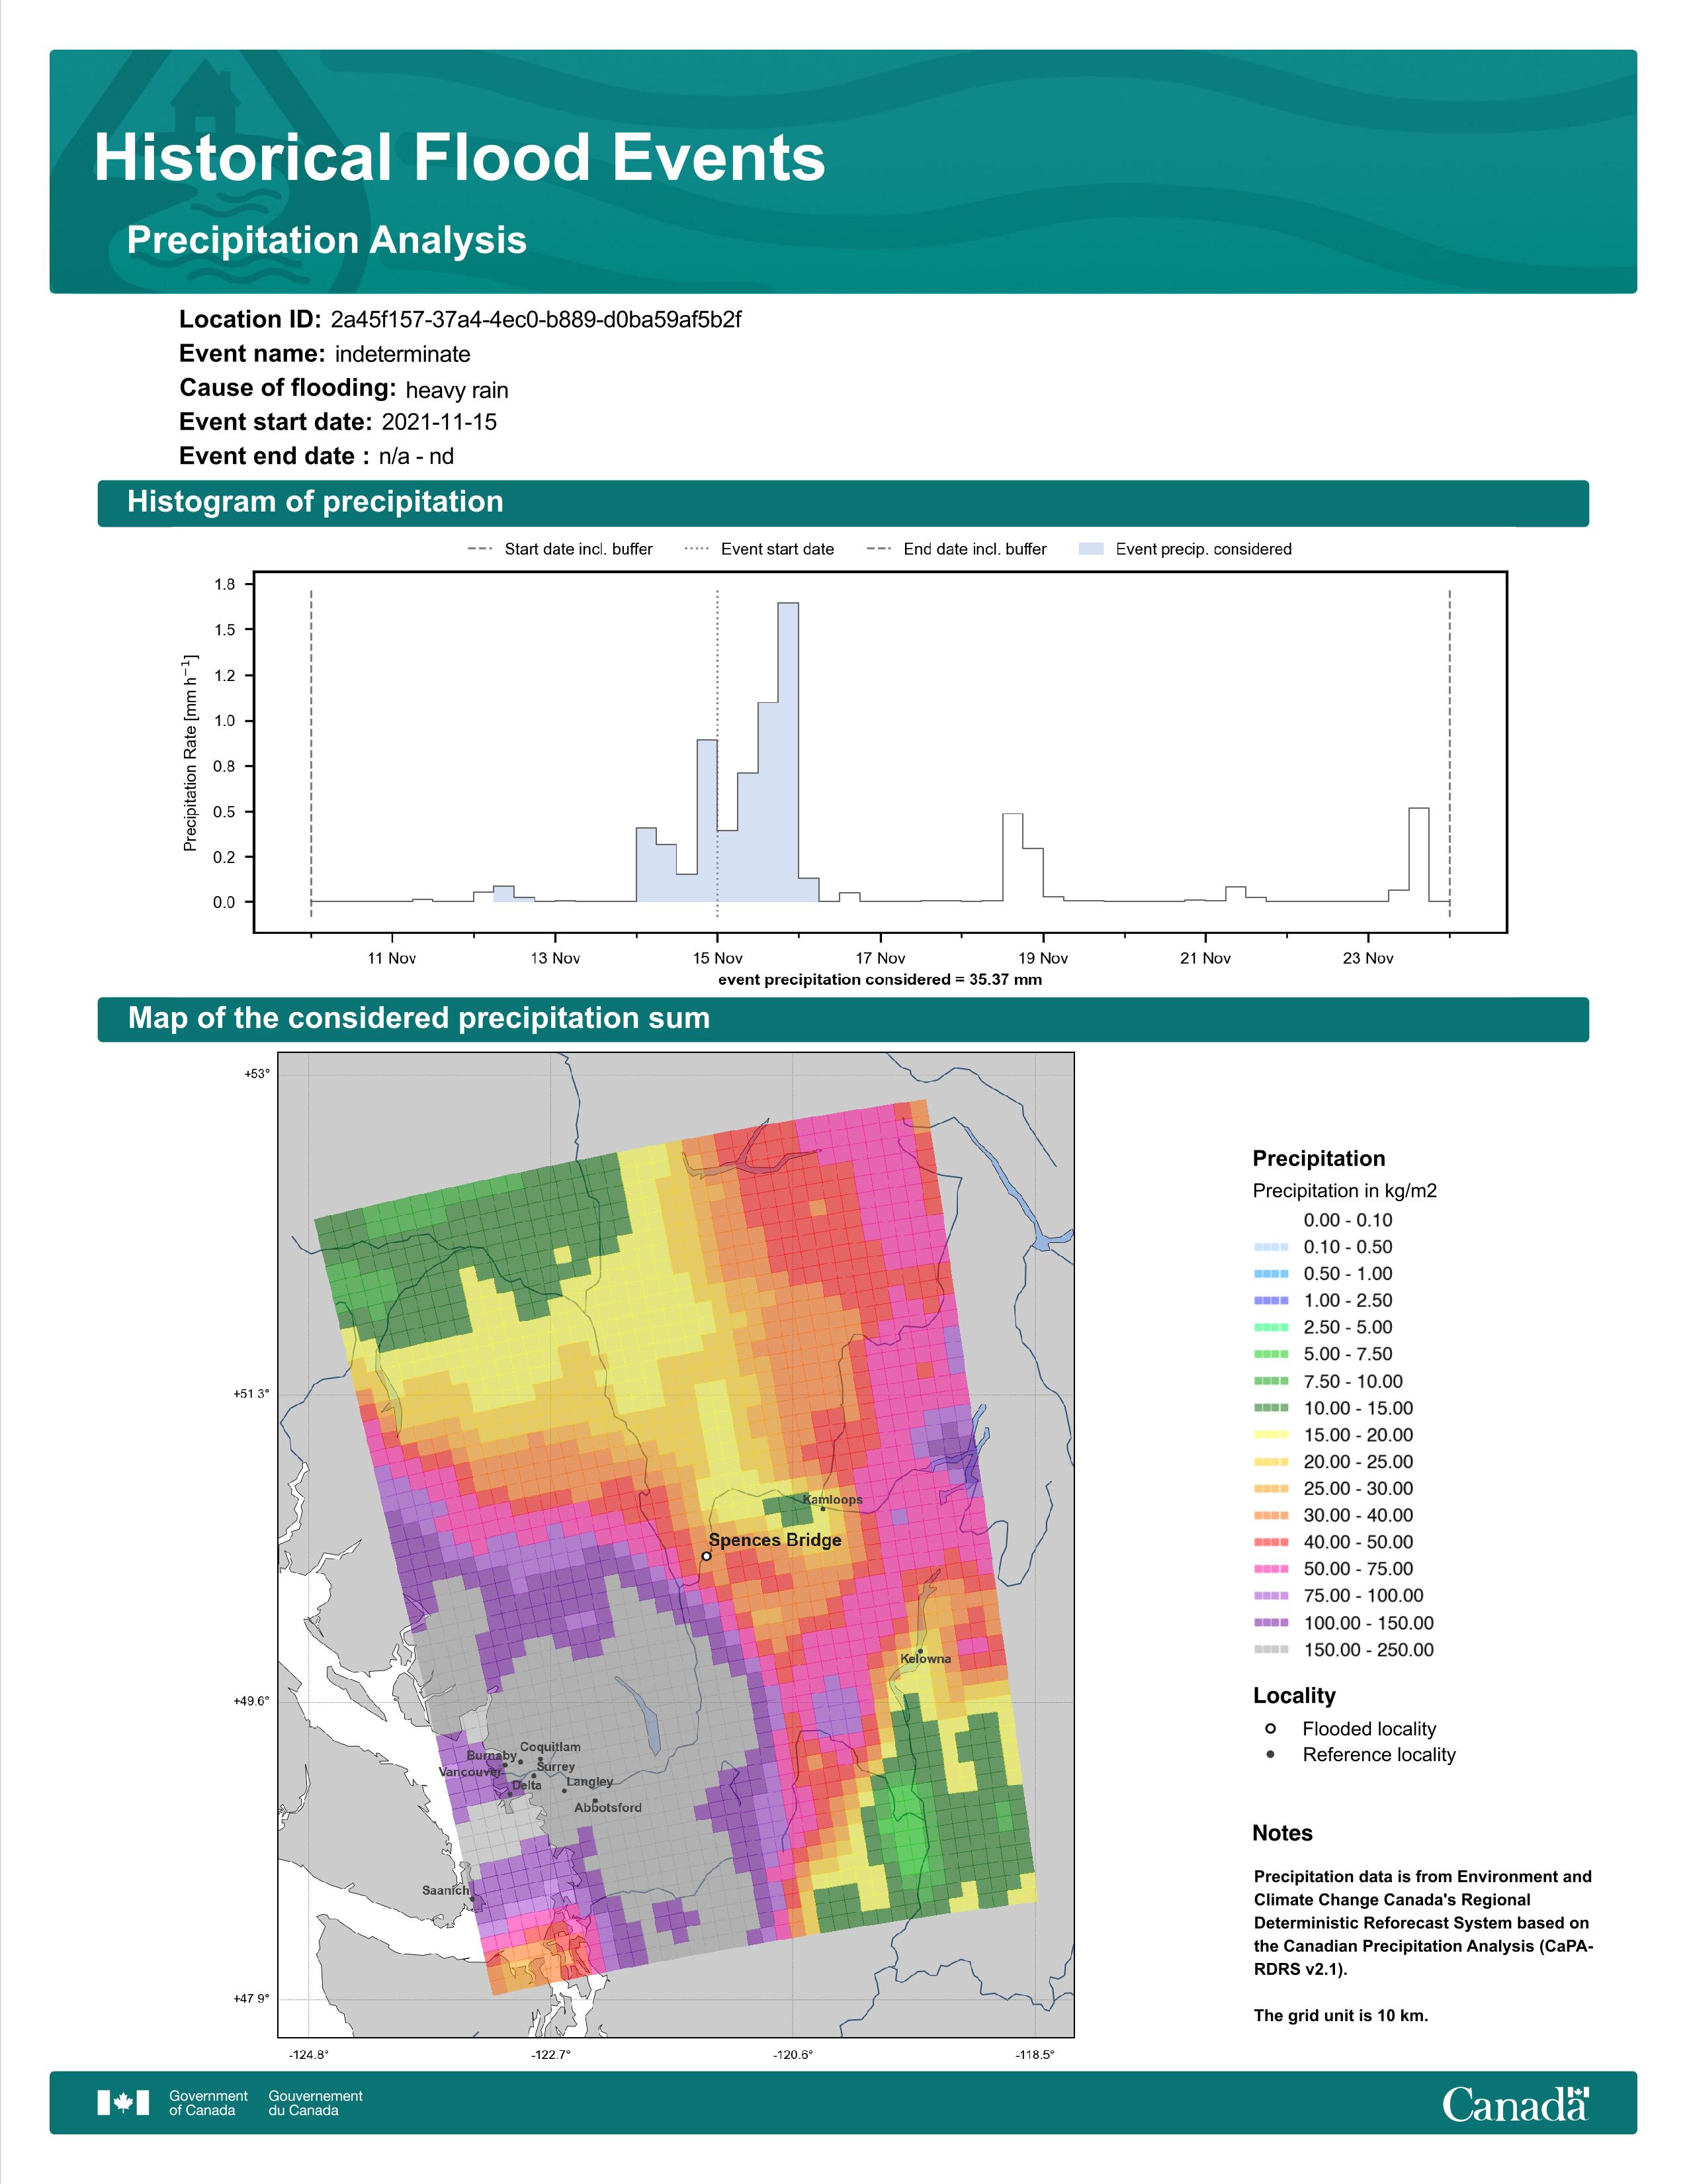Image resolution: width=1687 pixels, height=2184 pixels.
Task: Click the Kamloops reference locality dot
Action: click(x=824, y=1509)
